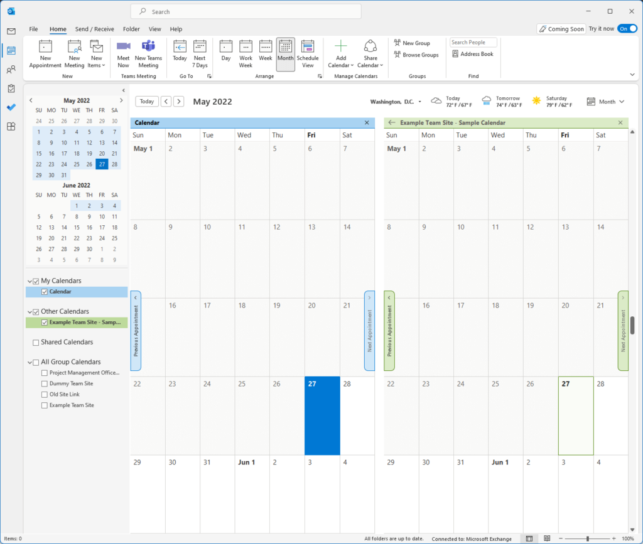Close the Calendar tab pane
Screen dimensions: 643x544
(367, 122)
